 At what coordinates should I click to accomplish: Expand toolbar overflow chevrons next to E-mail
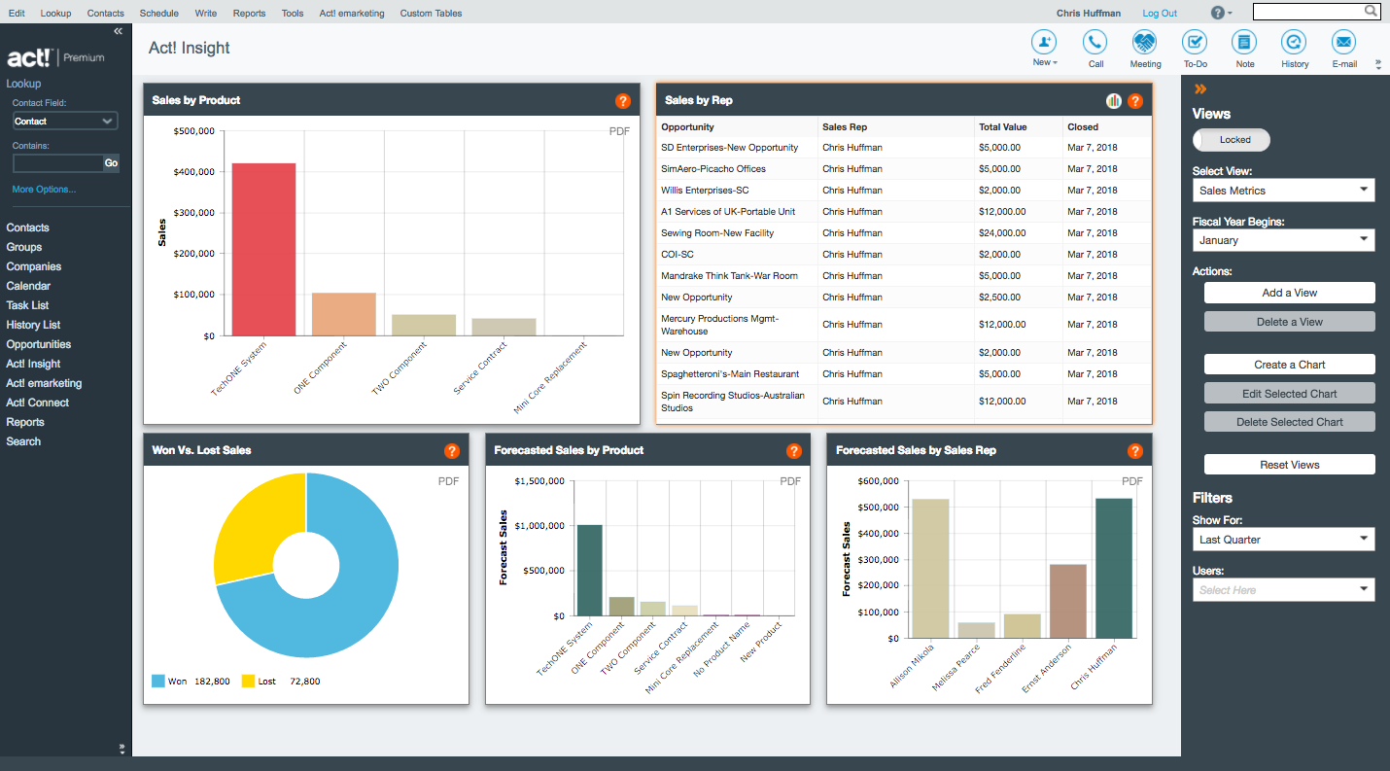point(1377,64)
